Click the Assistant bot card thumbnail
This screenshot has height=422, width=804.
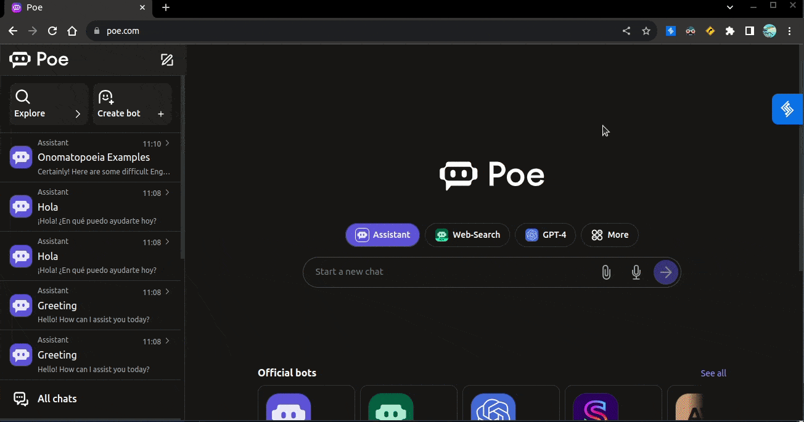289,407
